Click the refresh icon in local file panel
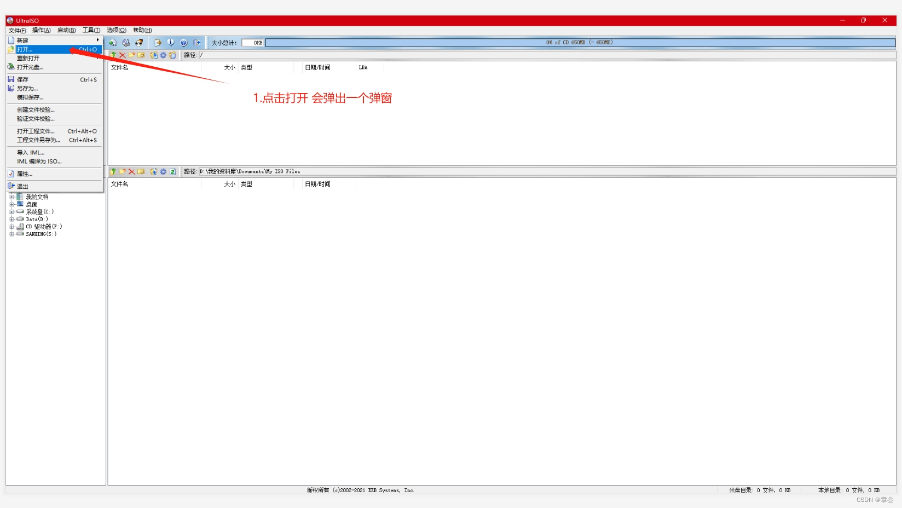 point(173,171)
